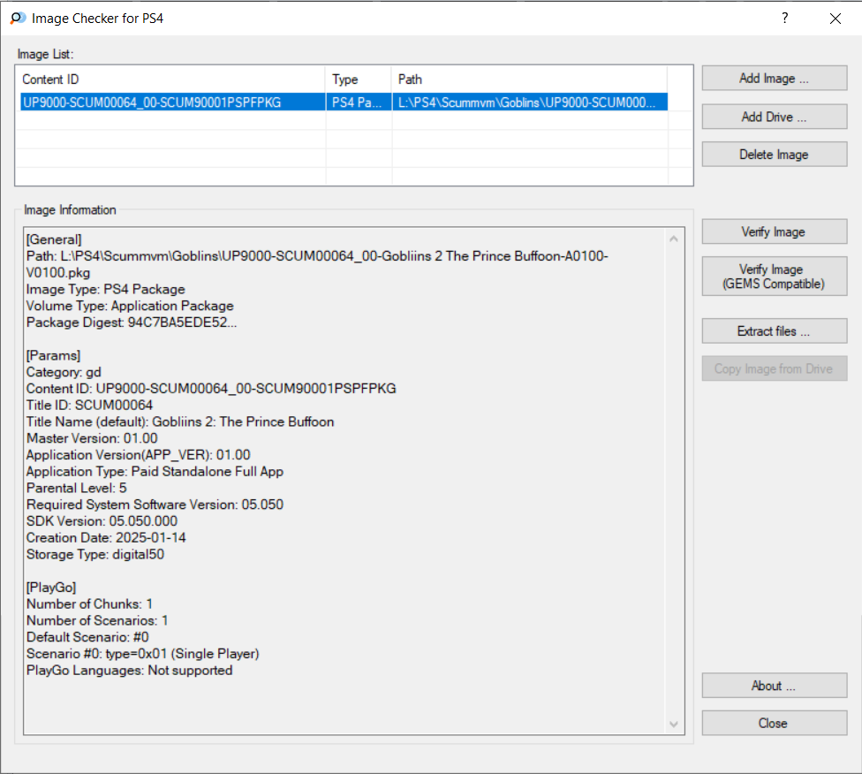This screenshot has height=774, width=862.
Task: Click Required System Software Version line
Action: [155, 505]
